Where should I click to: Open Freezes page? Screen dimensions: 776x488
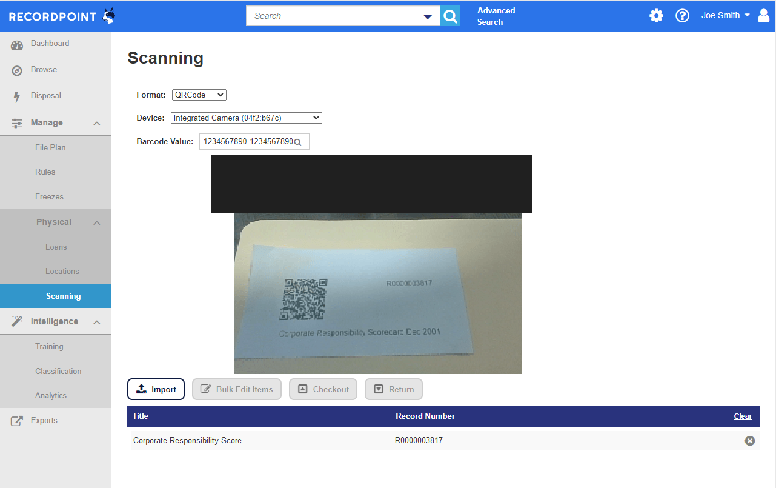click(49, 197)
